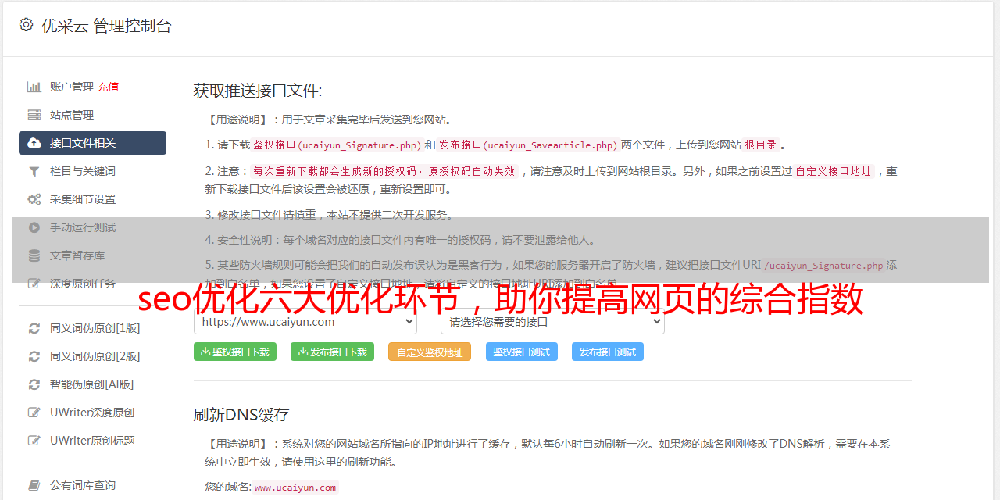Viewport: 1000px width, 500px height.
Task: Click the green 发布接口下载 button
Action: [x=333, y=352]
